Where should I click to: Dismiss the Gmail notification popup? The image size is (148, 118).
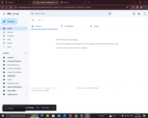pyautogui.click(x=53, y=108)
